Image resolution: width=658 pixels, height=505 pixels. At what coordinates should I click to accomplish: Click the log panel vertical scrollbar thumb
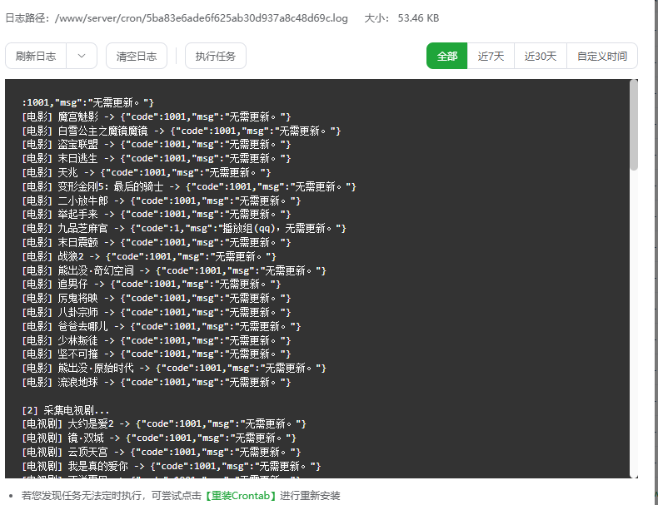point(633,125)
